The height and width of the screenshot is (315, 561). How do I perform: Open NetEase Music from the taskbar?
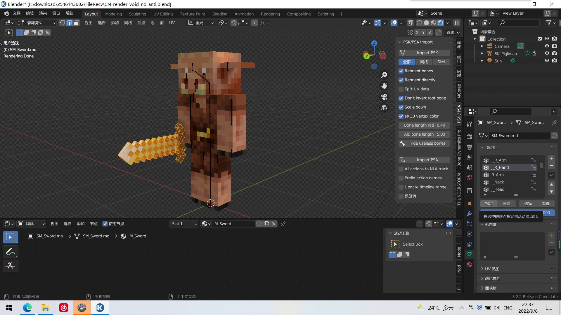63,308
